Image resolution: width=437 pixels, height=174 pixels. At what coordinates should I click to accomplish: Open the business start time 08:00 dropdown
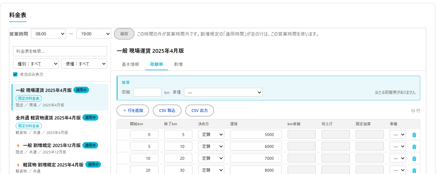pos(48,34)
